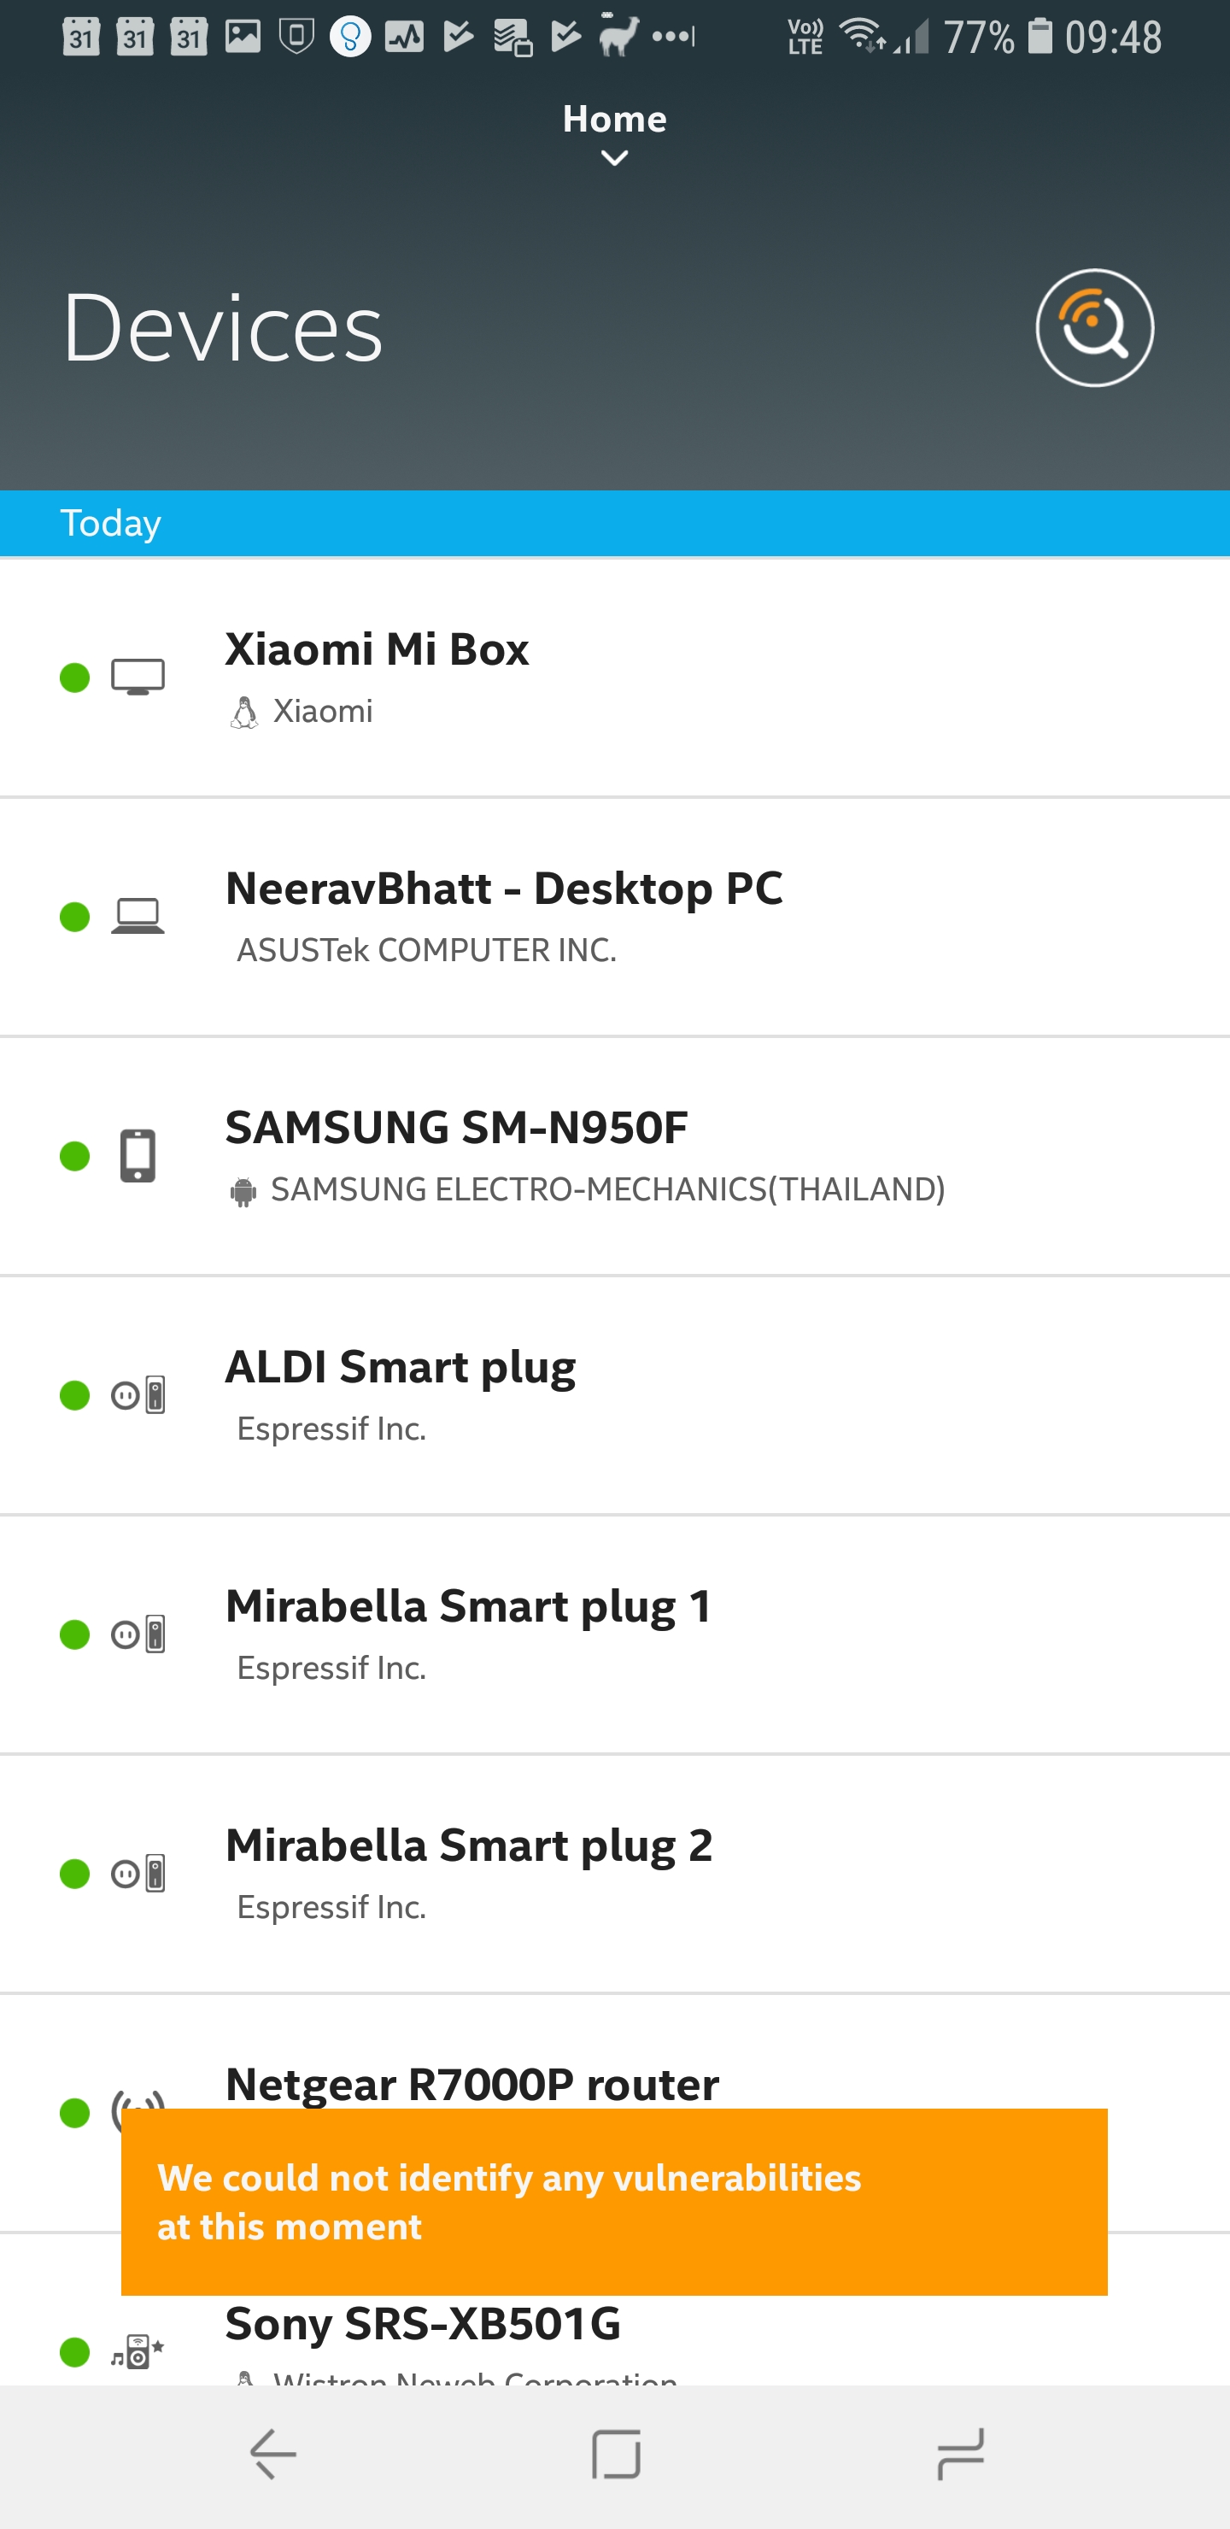Image resolution: width=1230 pixels, height=2529 pixels.
Task: Tap the ALDI Smart plug device icon
Action: point(138,1395)
